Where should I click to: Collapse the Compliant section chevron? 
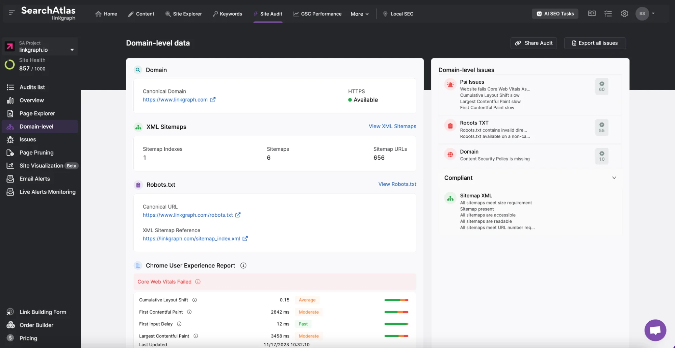coord(614,178)
